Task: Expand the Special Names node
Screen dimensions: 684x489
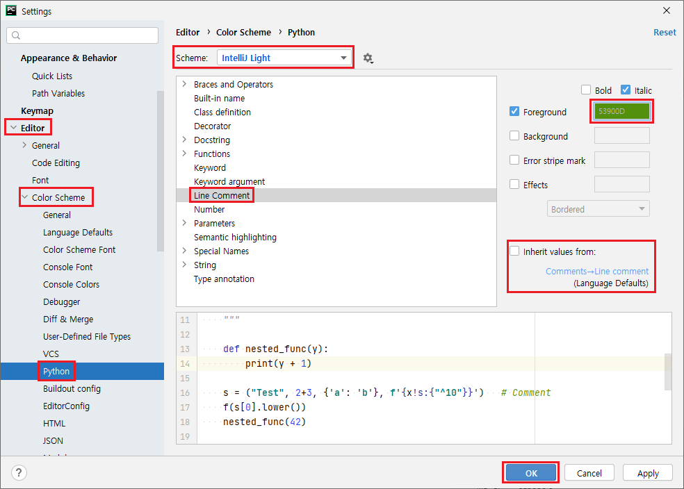Action: click(x=184, y=251)
